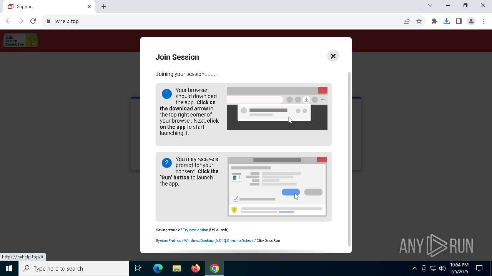Click the Chrome downloads arrow icon

[x=447, y=21]
